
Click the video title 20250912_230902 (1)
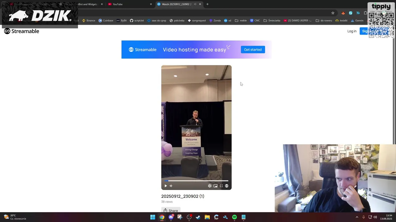(x=183, y=196)
